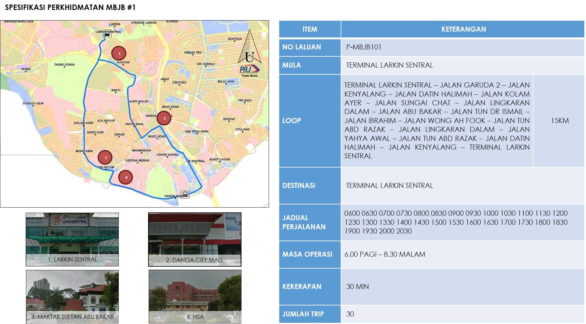Click red marker 2 at Danga City Mall
Viewport: 586px width, 324px height.
(164, 118)
